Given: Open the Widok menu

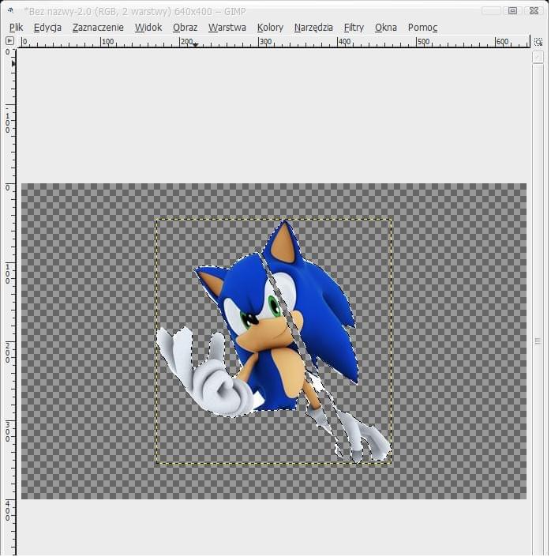Looking at the screenshot, I should pyautogui.click(x=148, y=27).
